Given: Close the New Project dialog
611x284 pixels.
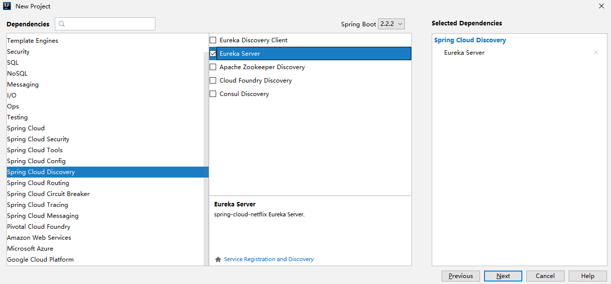Looking at the screenshot, I should tap(601, 6).
